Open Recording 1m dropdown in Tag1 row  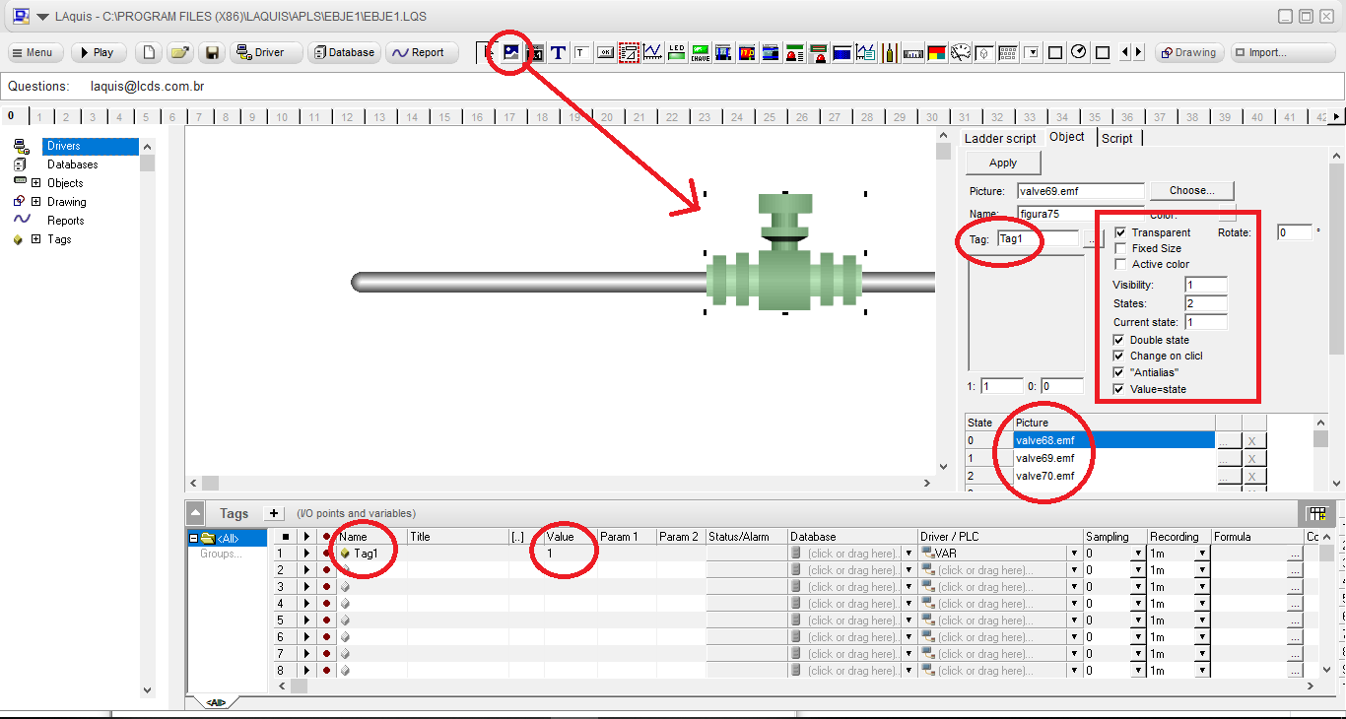click(1201, 554)
